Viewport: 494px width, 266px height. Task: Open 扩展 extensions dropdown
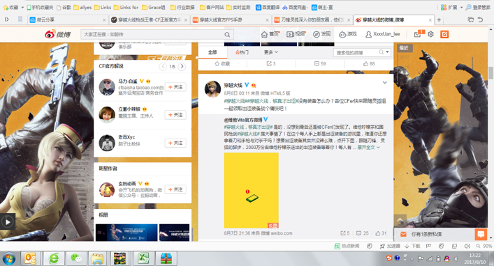[452, 7]
